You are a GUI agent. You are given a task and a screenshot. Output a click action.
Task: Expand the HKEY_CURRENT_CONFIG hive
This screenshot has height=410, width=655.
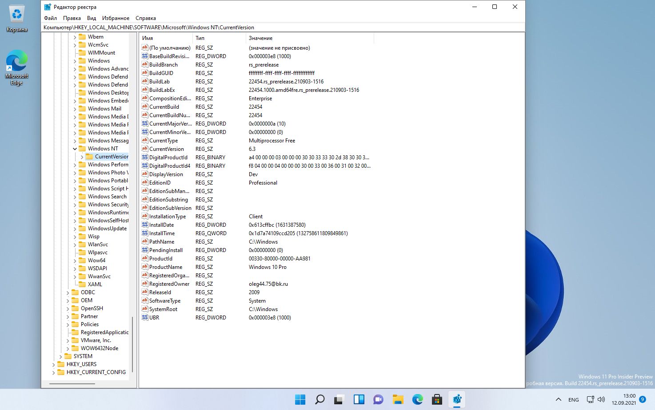click(53, 372)
